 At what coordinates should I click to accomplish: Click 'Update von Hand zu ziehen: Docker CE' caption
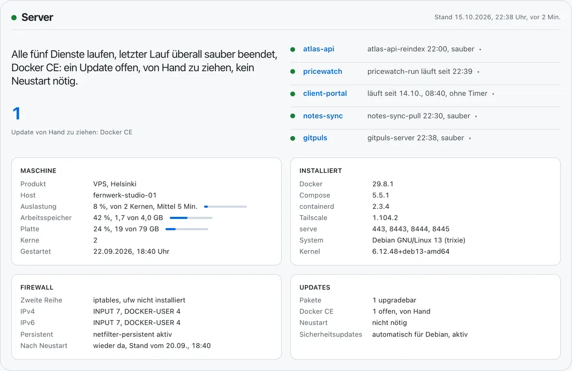[72, 132]
